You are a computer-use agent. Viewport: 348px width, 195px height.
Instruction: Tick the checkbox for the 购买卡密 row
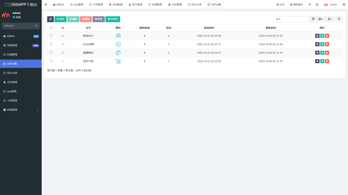pos(51,61)
